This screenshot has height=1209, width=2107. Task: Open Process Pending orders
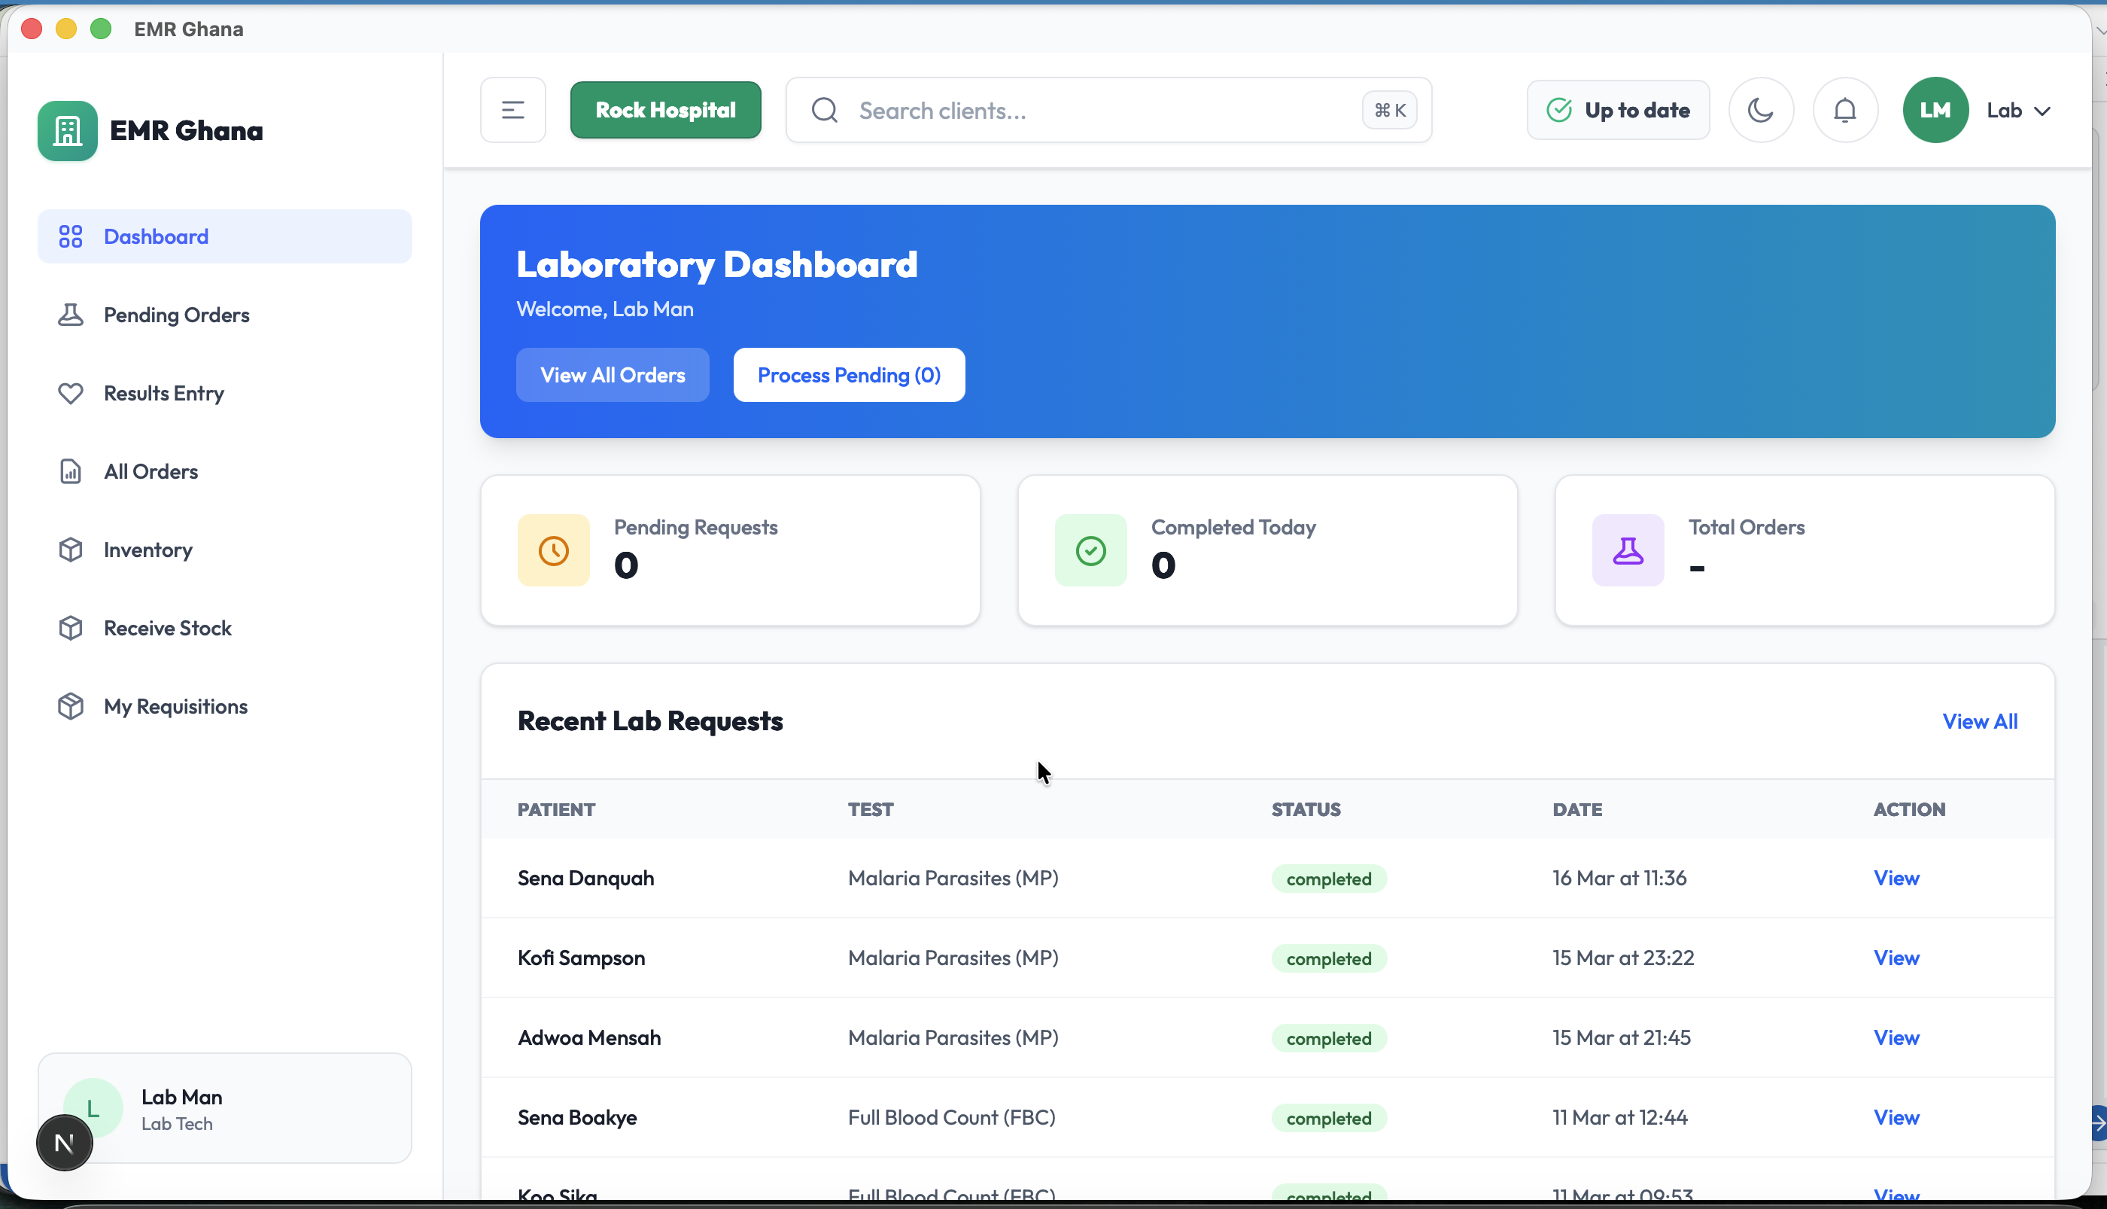point(849,374)
